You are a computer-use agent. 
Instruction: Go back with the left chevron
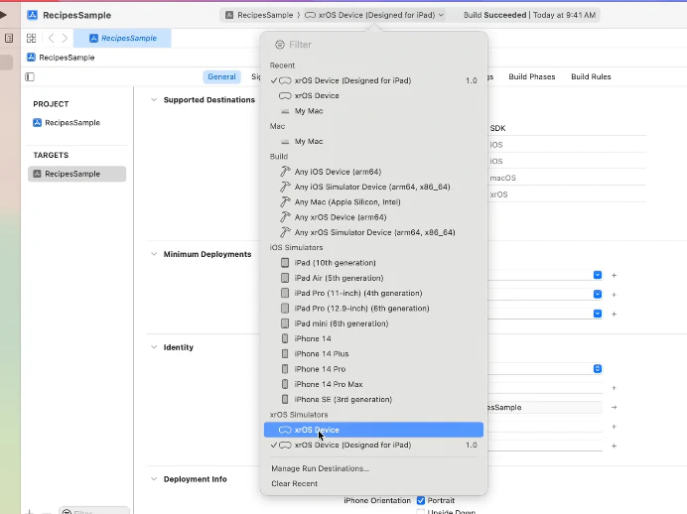[x=52, y=38]
